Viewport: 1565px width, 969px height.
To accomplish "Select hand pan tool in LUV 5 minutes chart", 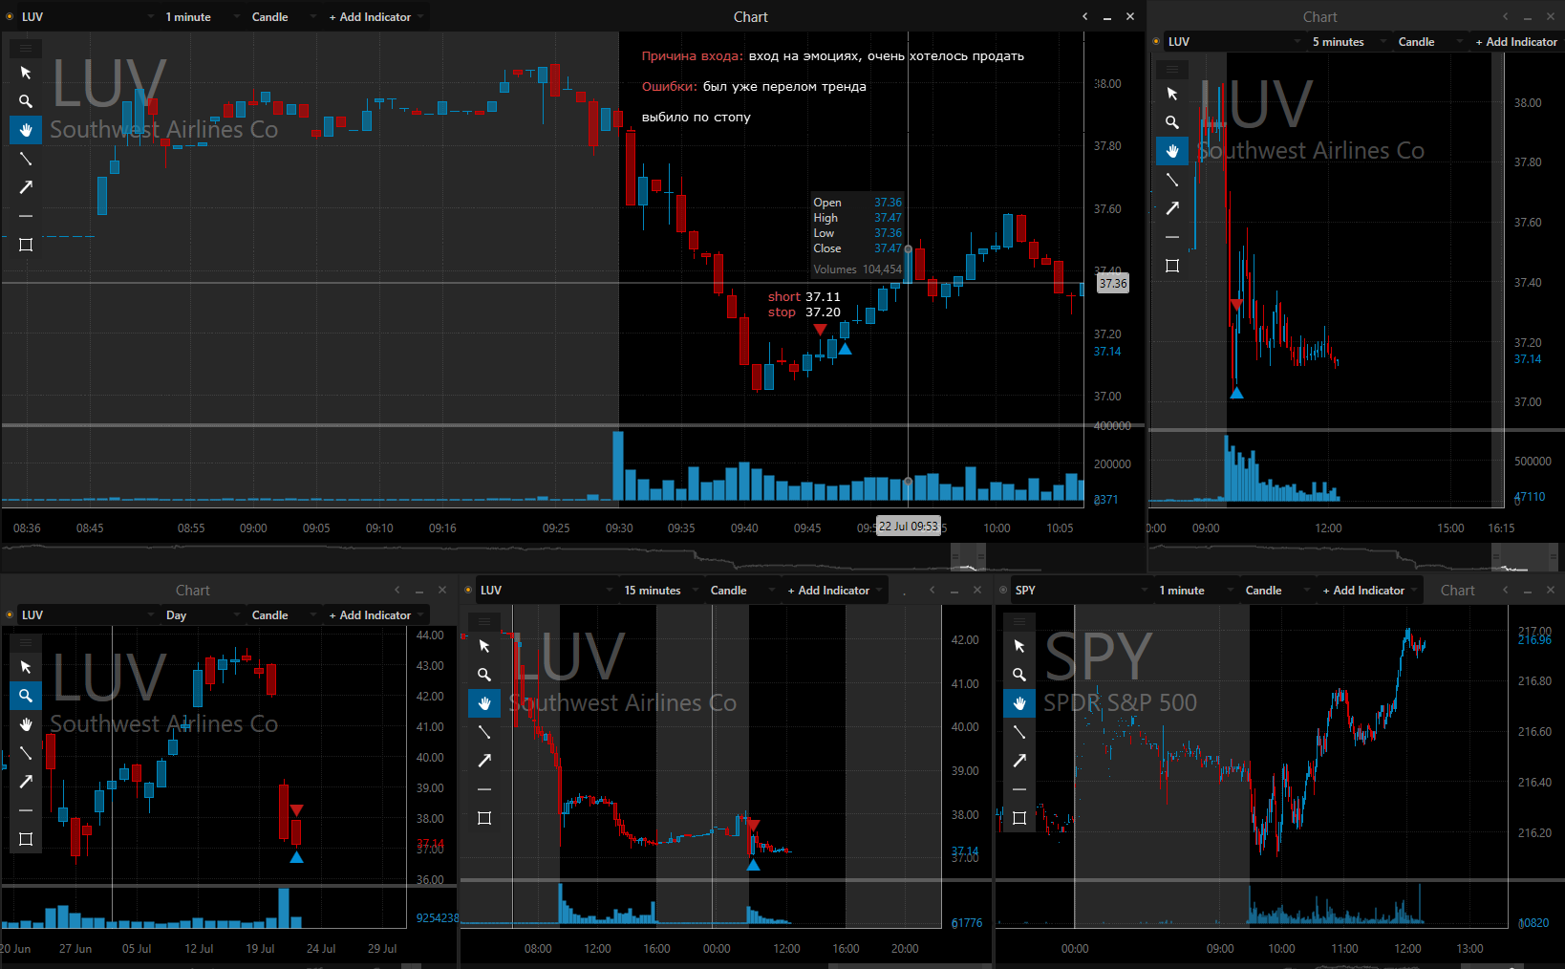I will (1172, 151).
